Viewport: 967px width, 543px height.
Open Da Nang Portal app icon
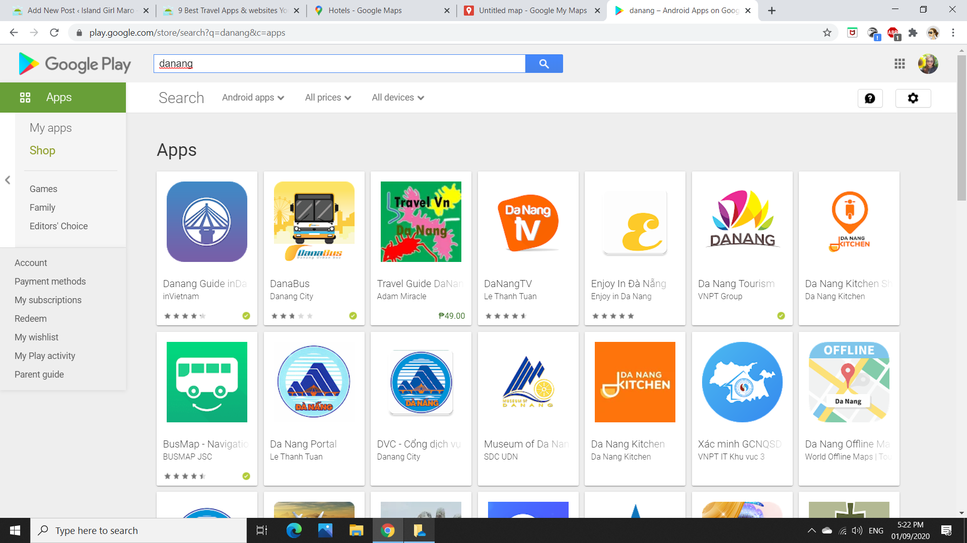(314, 382)
